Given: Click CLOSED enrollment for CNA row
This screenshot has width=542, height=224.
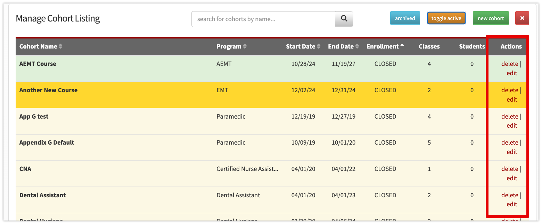Looking at the screenshot, I should click(385, 169).
